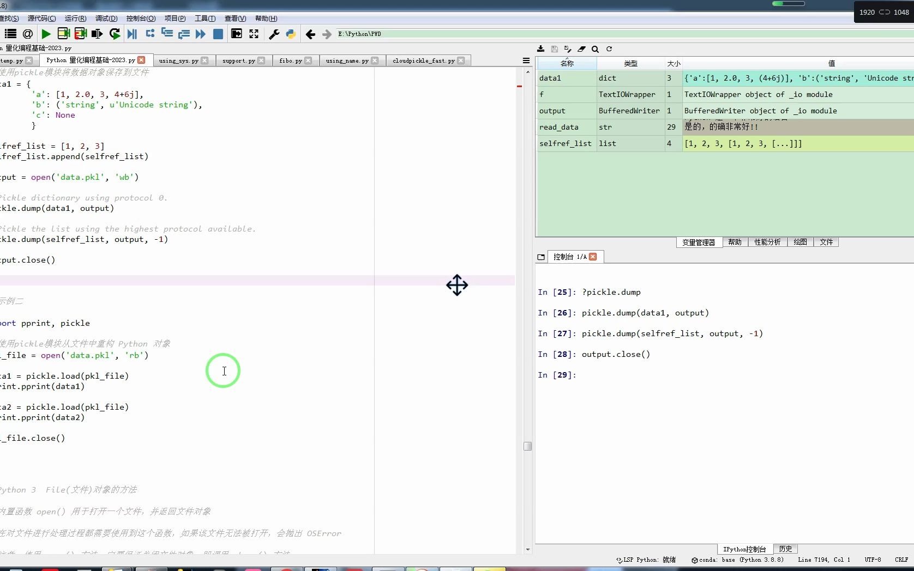Open editor pane options hamburger menu
The height and width of the screenshot is (571, 914).
pos(526,60)
